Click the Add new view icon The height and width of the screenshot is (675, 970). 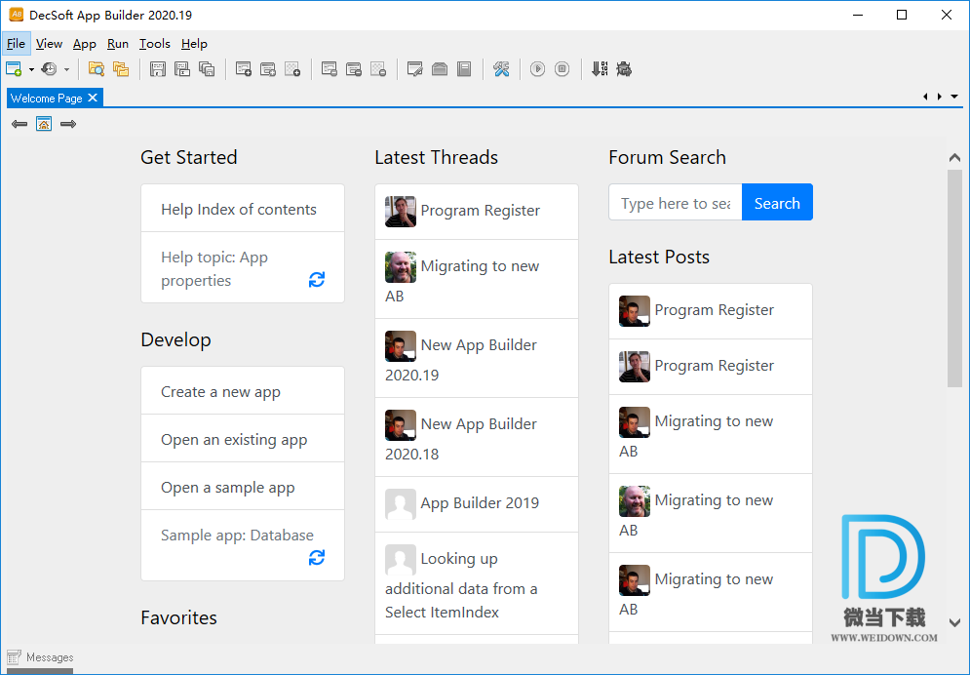click(x=244, y=68)
